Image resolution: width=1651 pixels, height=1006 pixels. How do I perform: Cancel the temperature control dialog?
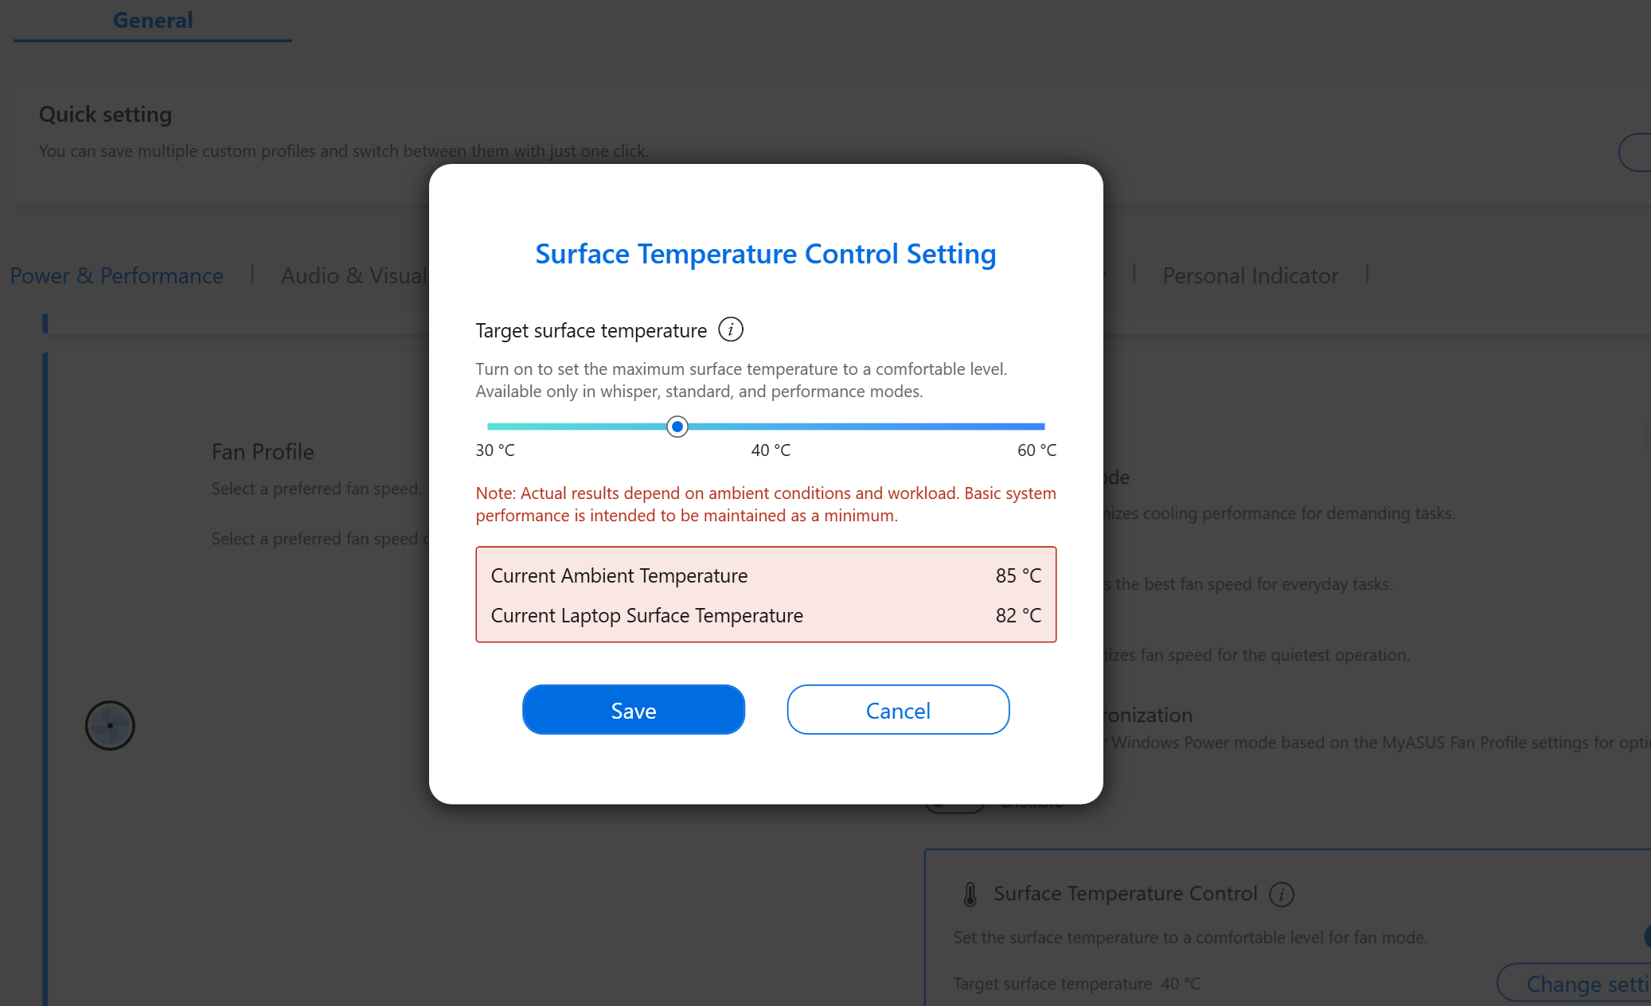coord(898,710)
